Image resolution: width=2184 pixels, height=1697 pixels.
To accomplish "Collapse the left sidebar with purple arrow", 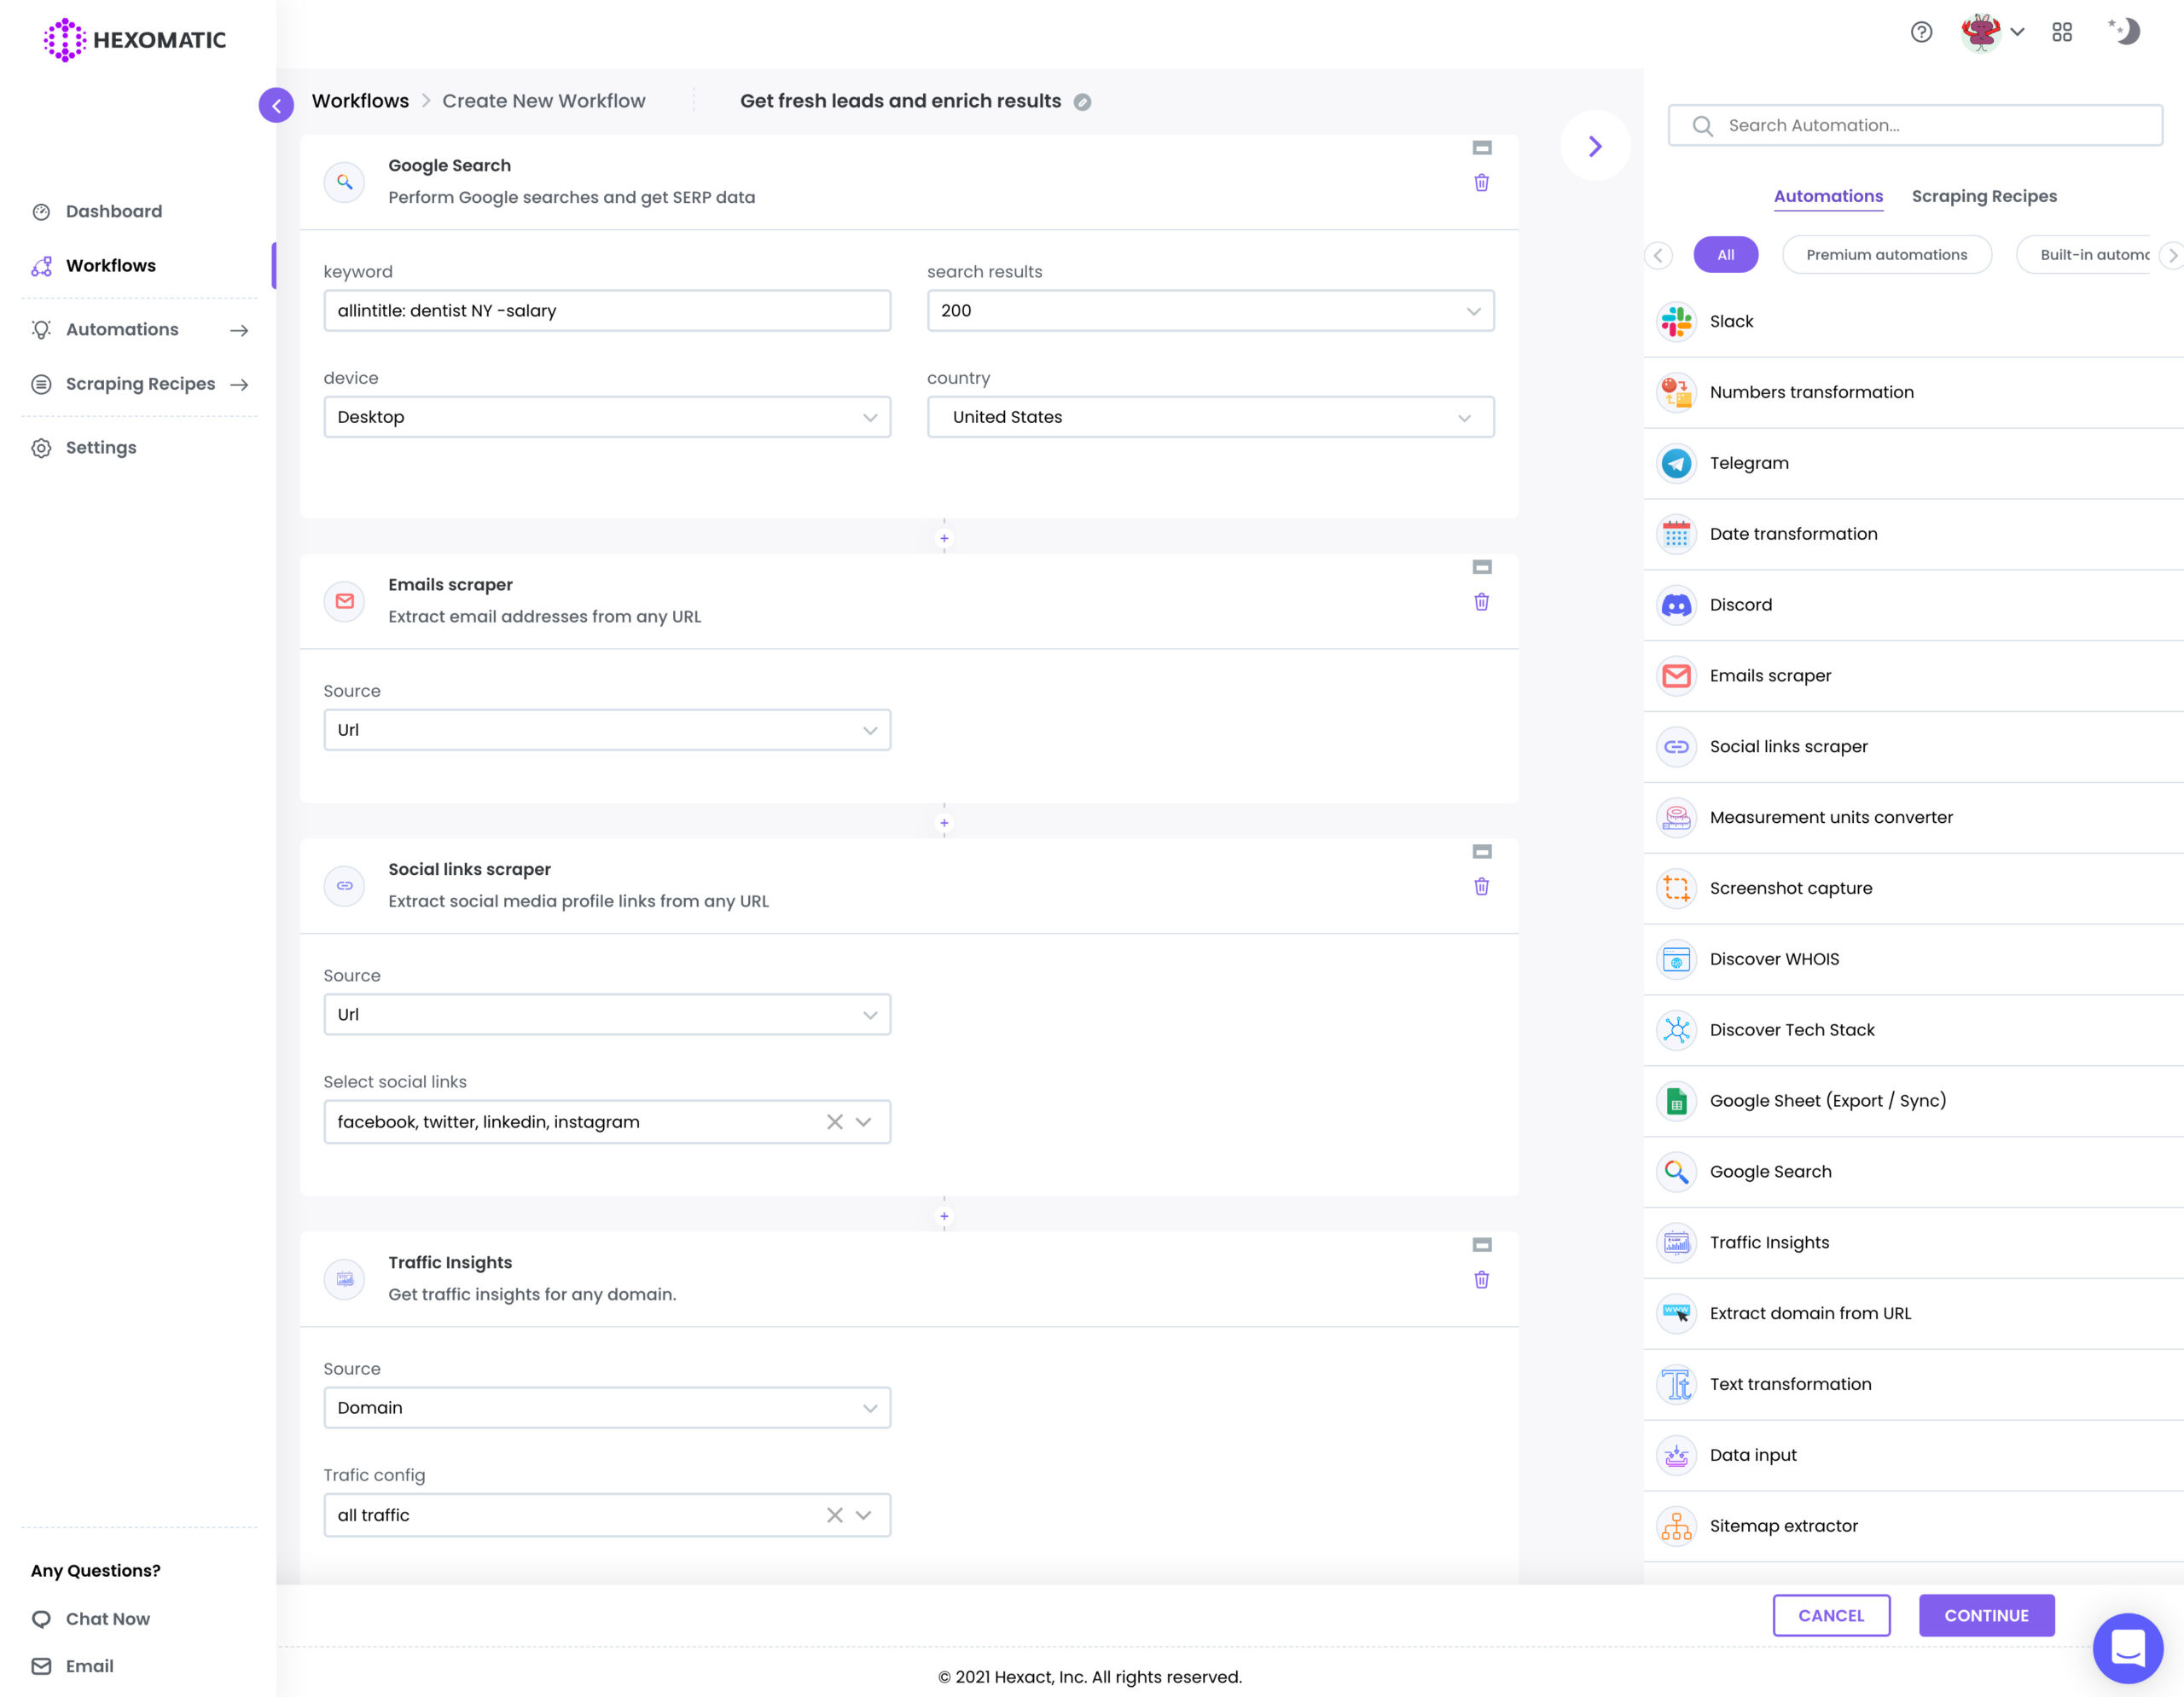I will click(x=276, y=105).
